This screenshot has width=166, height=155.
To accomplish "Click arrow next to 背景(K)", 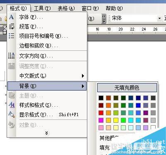I will click(83, 86).
